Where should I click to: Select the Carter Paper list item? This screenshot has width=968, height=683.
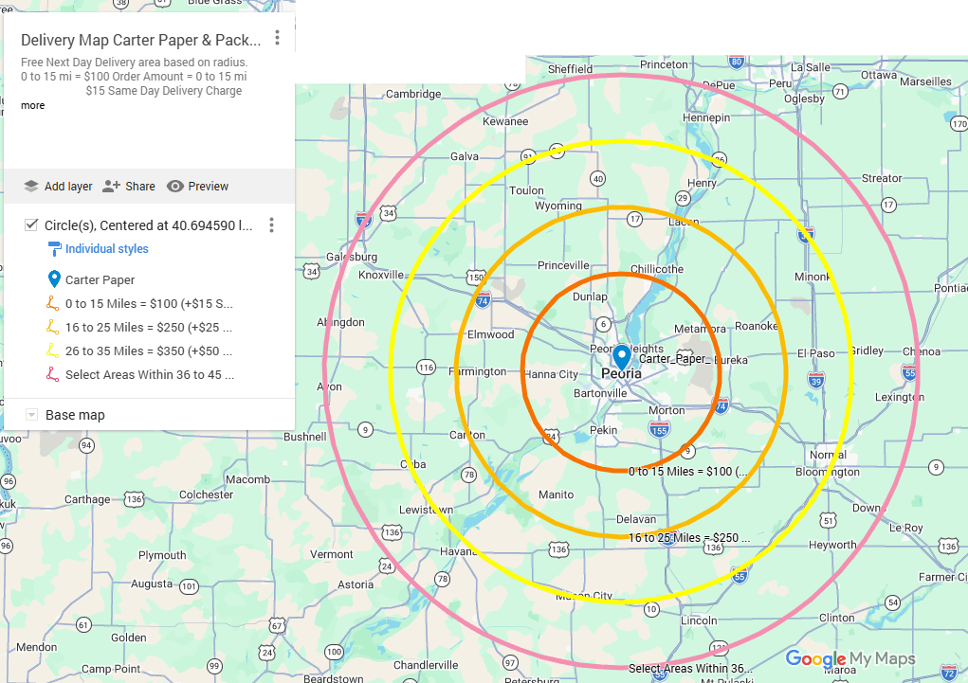pyautogui.click(x=100, y=279)
